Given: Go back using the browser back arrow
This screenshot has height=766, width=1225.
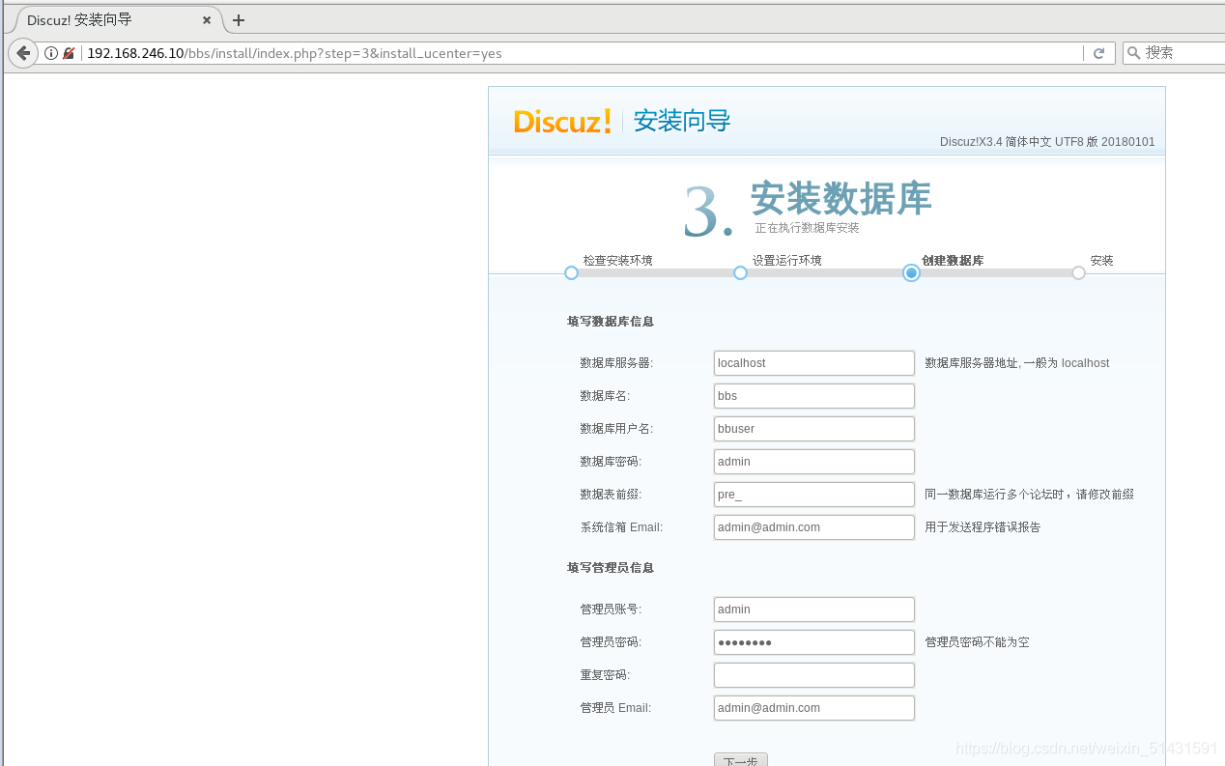Looking at the screenshot, I should point(23,53).
